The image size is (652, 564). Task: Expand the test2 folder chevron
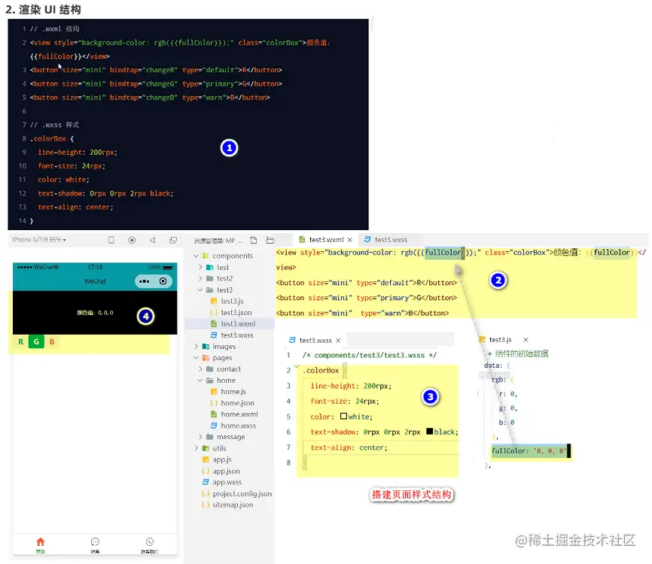[200, 278]
